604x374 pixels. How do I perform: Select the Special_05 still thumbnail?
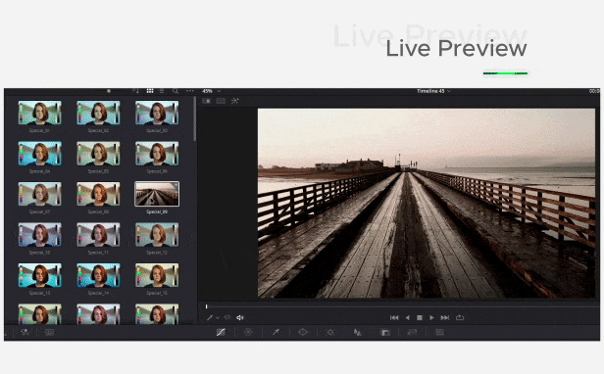tap(98, 153)
